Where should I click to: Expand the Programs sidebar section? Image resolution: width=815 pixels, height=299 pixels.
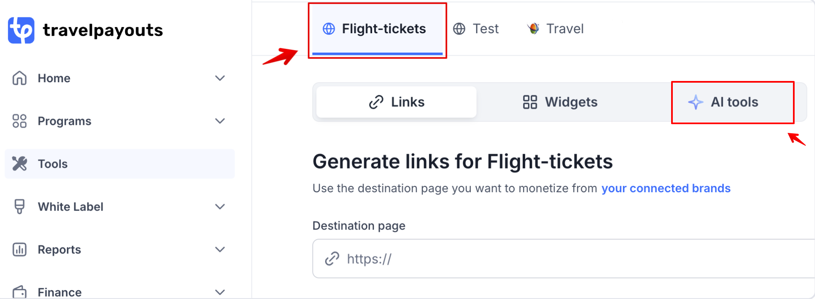(x=220, y=121)
